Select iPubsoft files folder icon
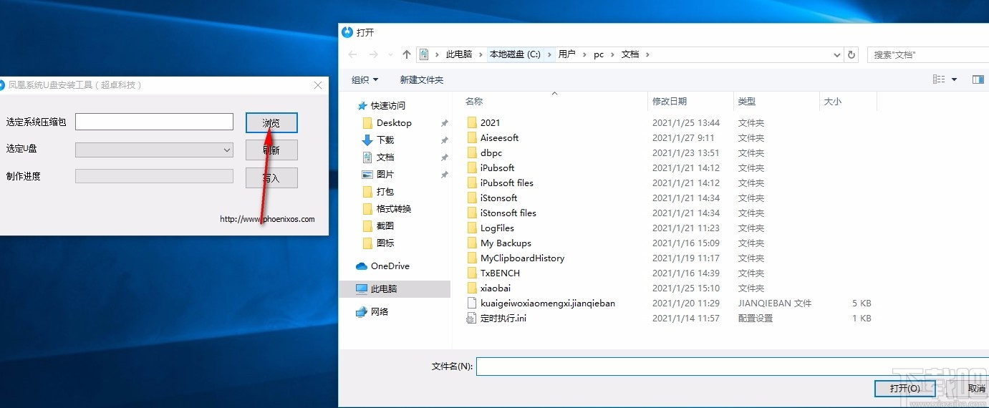The height and width of the screenshot is (408, 989). click(471, 183)
